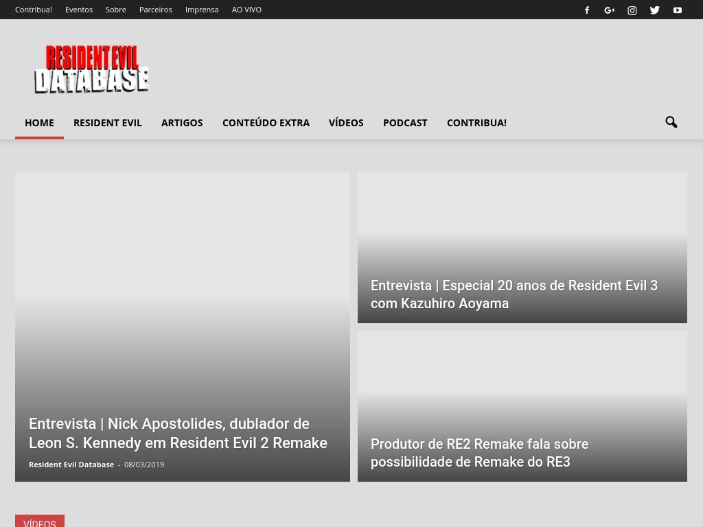The width and height of the screenshot is (703, 527).
Task: Open the PODCAST page
Action: [405, 123]
